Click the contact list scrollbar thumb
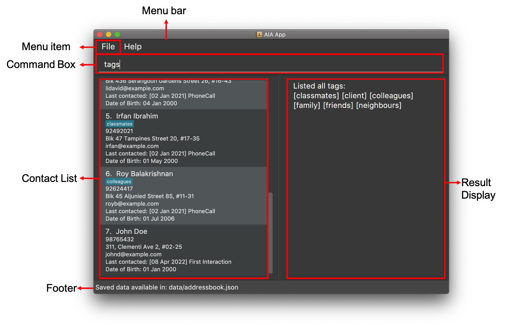The height and width of the screenshot is (326, 525). coord(270,233)
